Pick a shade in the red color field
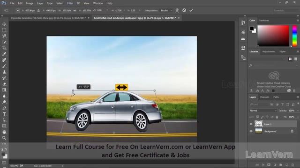The height and width of the screenshot is (168, 300). click(x=273, y=36)
